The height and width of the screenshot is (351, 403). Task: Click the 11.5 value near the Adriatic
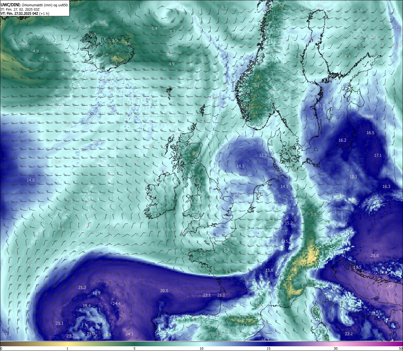[357, 267]
